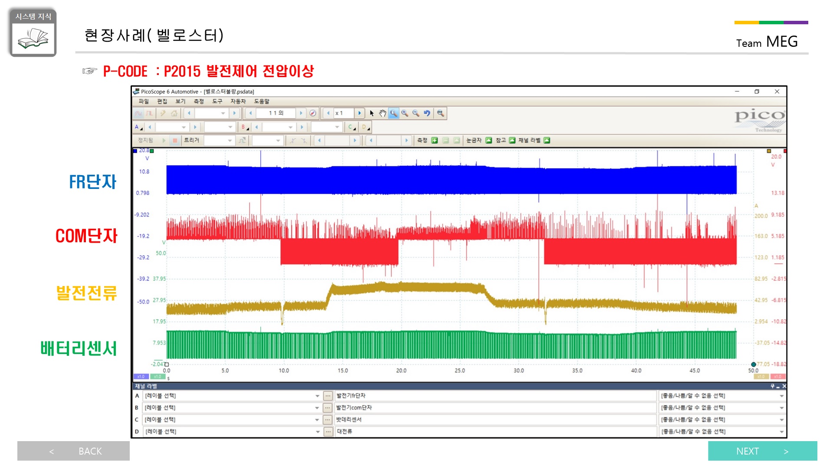The height and width of the screenshot is (468, 833).
Task: Click the zoom to full view icon
Action: [440, 113]
